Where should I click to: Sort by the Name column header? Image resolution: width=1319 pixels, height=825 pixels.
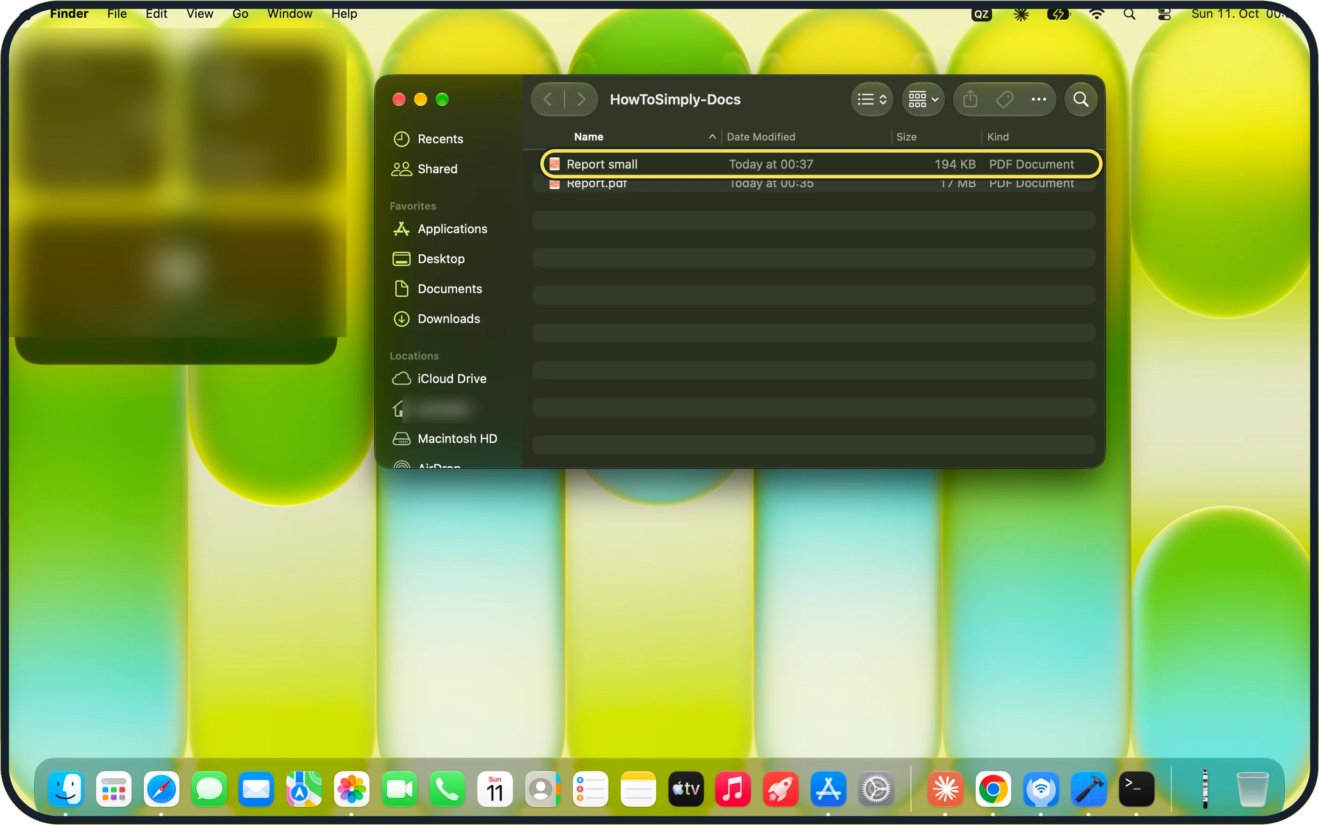(x=588, y=137)
